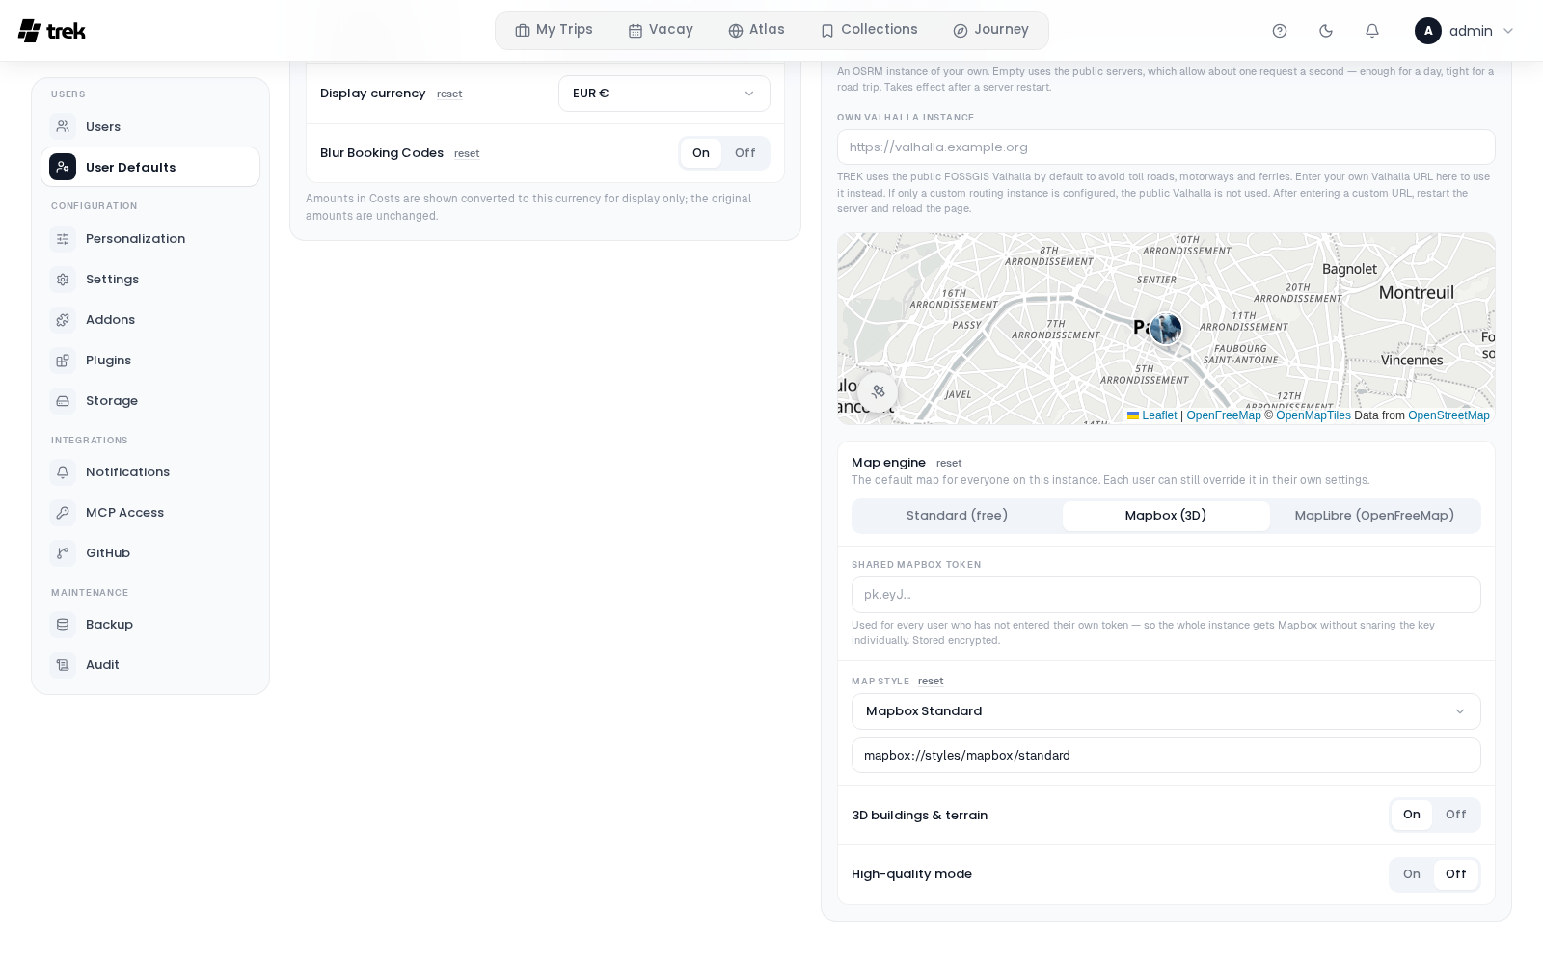Image resolution: width=1543 pixels, height=964 pixels.
Task: Click the Users sidebar icon
Action: (x=63, y=126)
